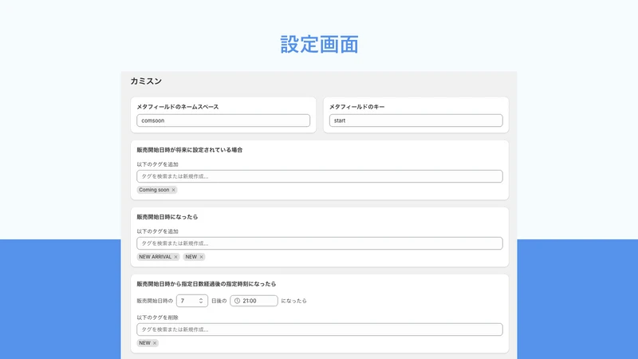Focus tag search field under future-sale section
The height and width of the screenshot is (359, 638).
pos(320,176)
